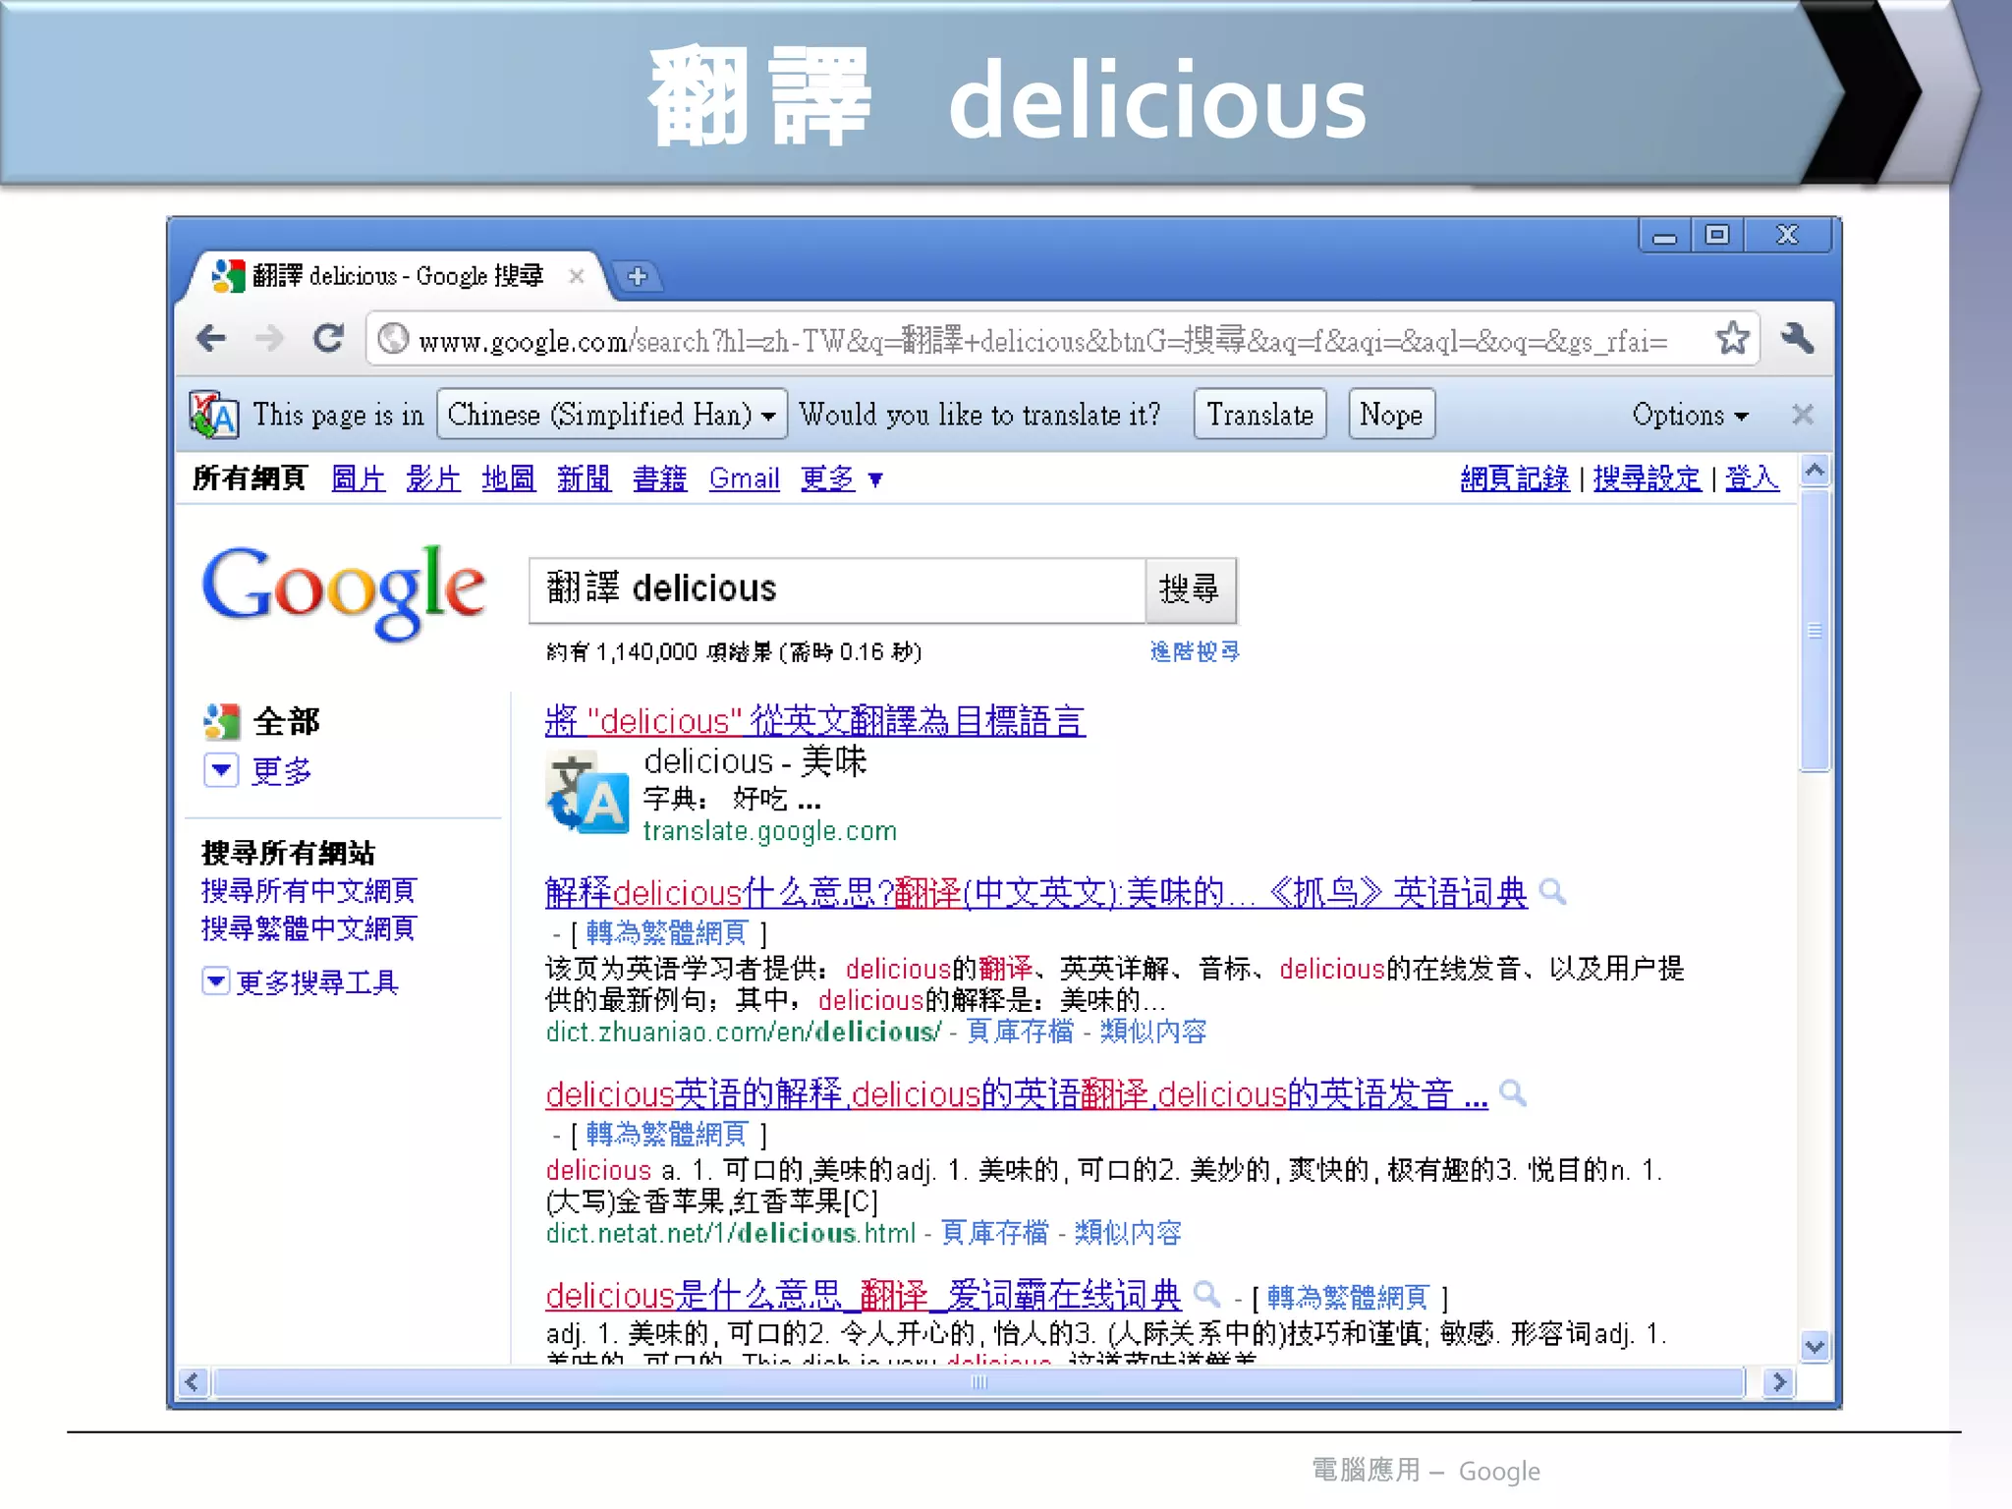Open Chinese (Simplified Han) language dropdown
2012x1509 pixels.
coord(612,415)
